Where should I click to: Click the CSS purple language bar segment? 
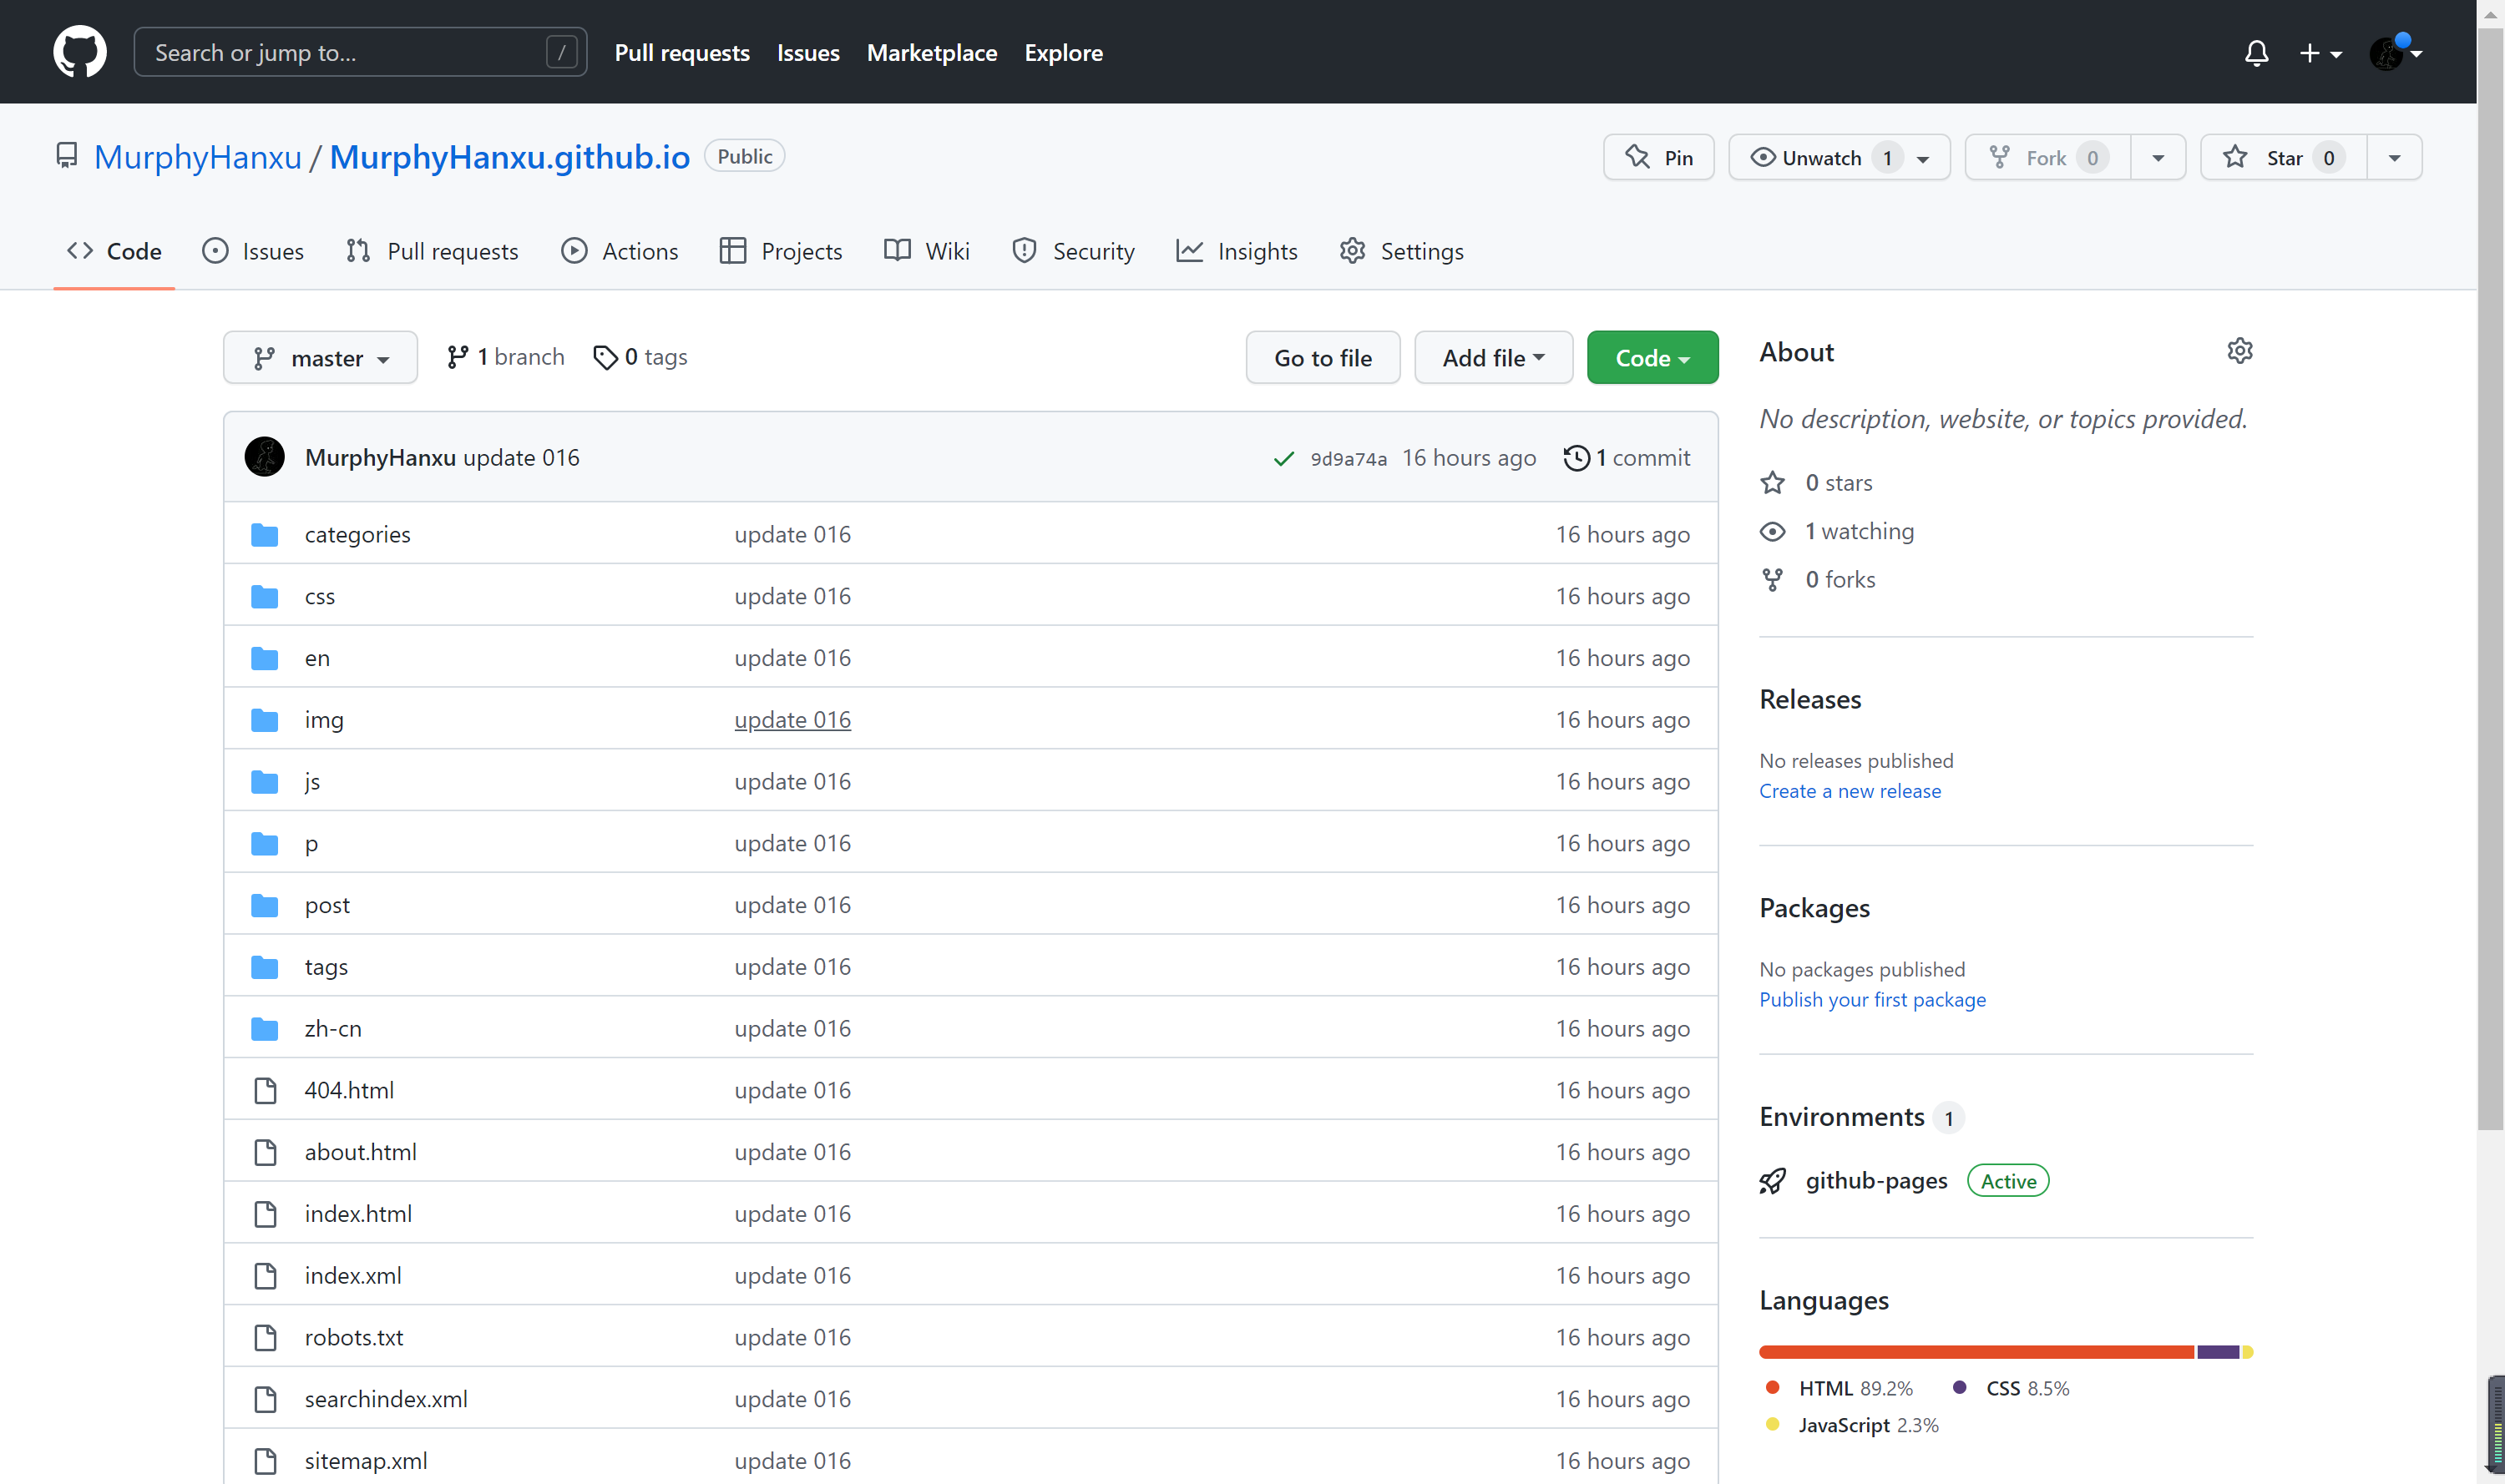(x=2218, y=1352)
